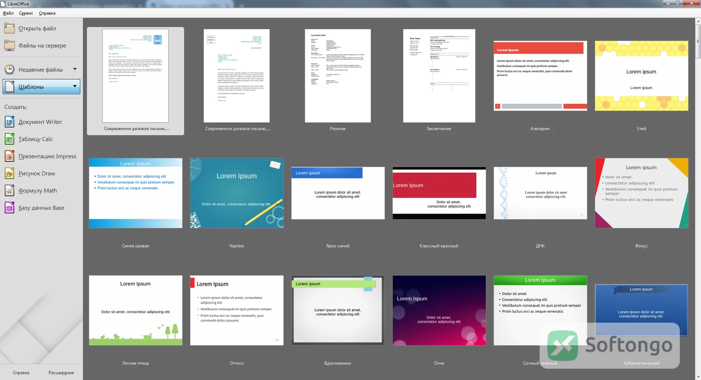701x380 pixels.
Task: Select the Ярко синий template
Action: coord(338,193)
